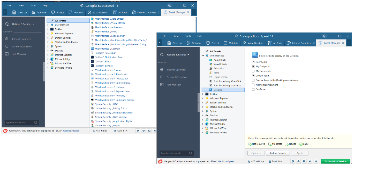Select All Tweaks in back window tree

pyautogui.click(x=68, y=21)
